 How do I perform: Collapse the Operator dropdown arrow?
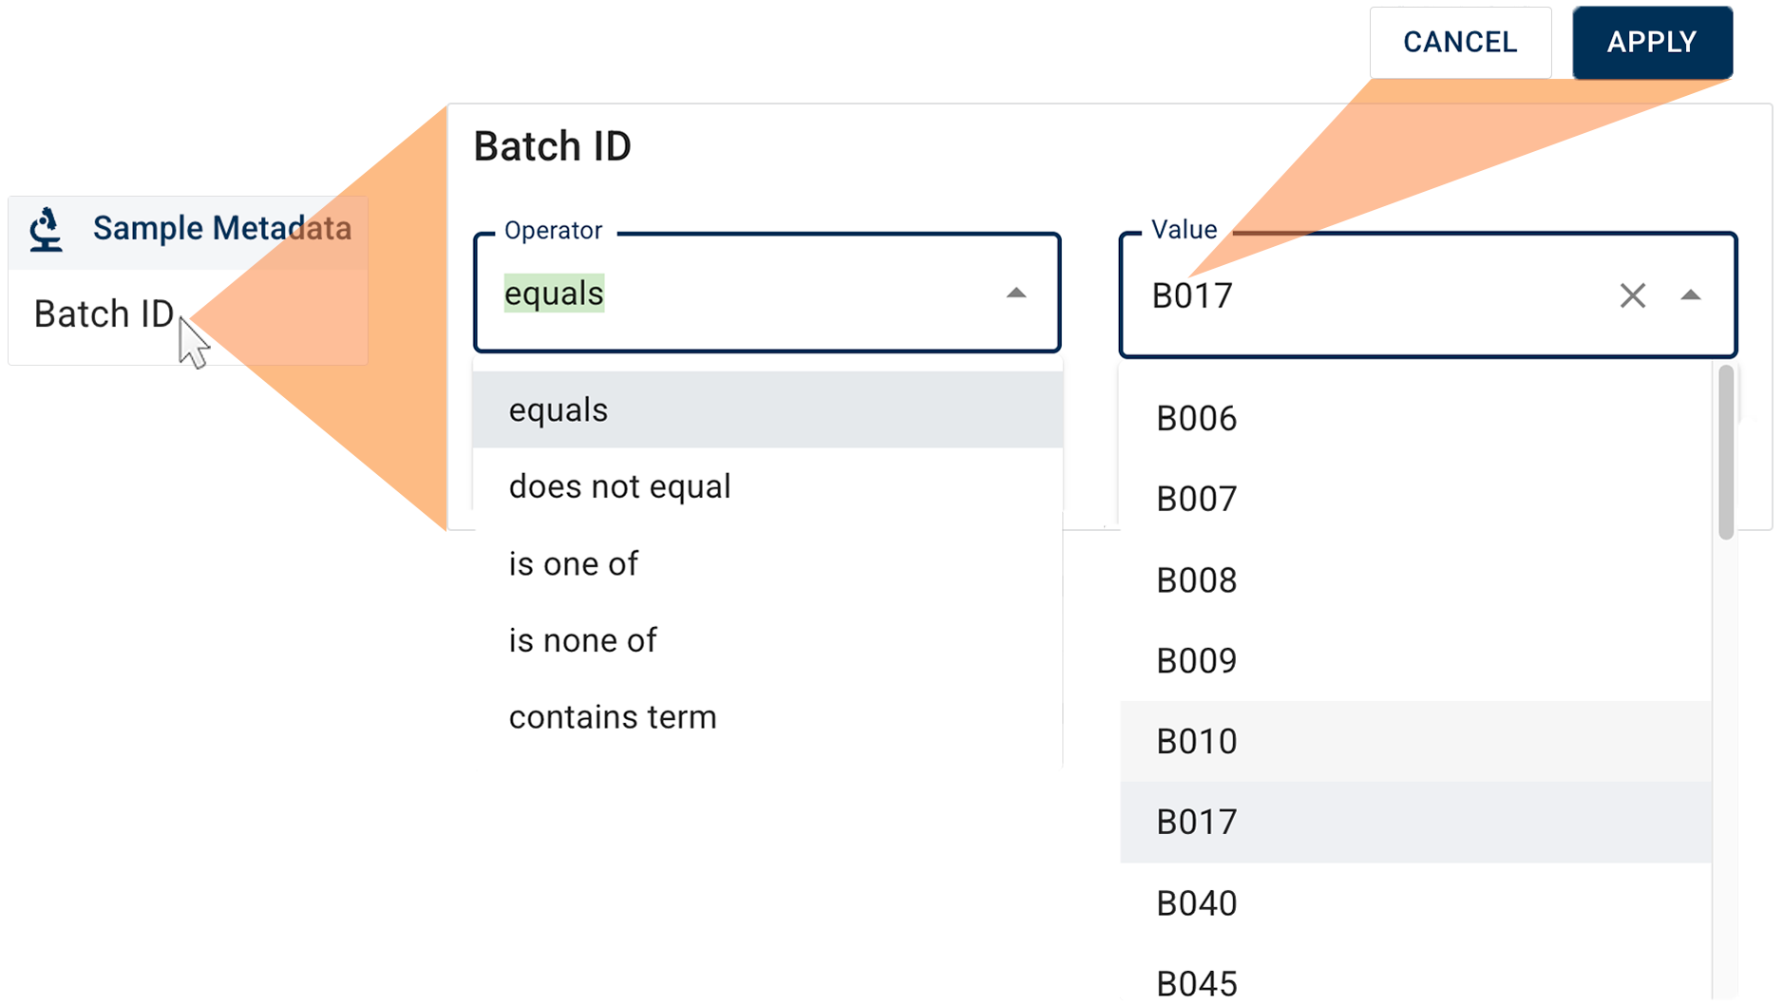[1015, 293]
